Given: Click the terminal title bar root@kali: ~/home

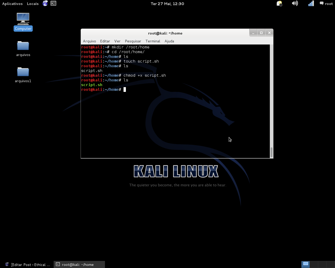Looking at the screenshot, I should pyautogui.click(x=165, y=33).
